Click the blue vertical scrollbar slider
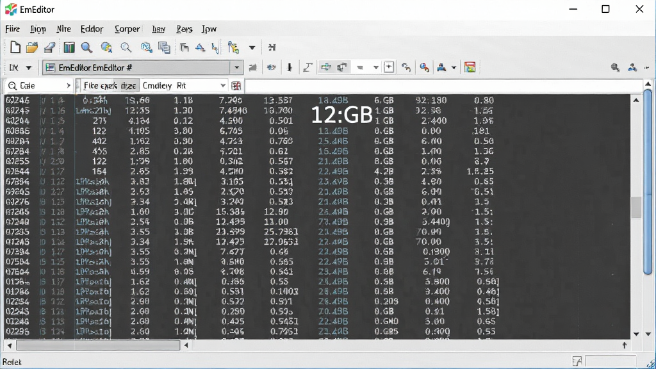The height and width of the screenshot is (369, 656). (648, 182)
